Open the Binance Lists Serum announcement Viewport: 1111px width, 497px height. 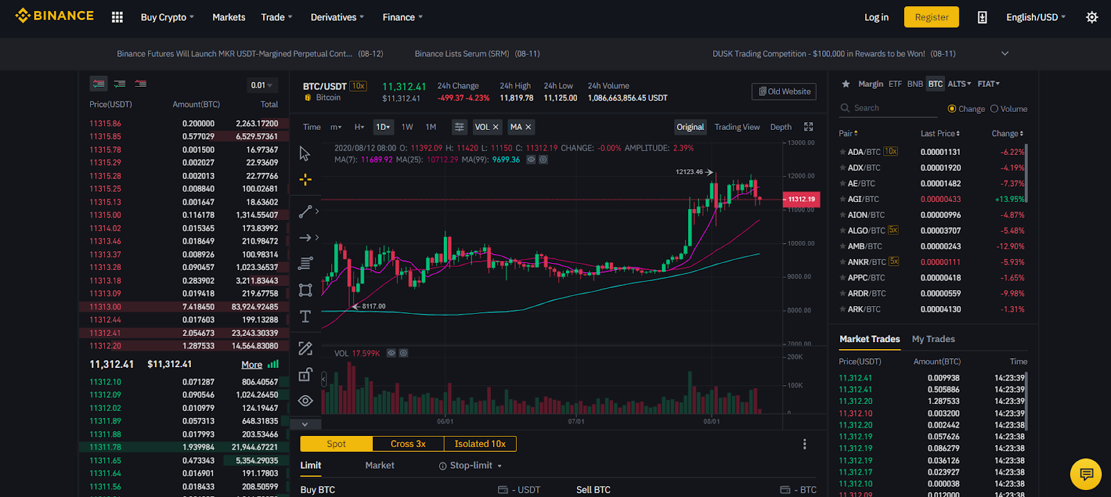(477, 53)
